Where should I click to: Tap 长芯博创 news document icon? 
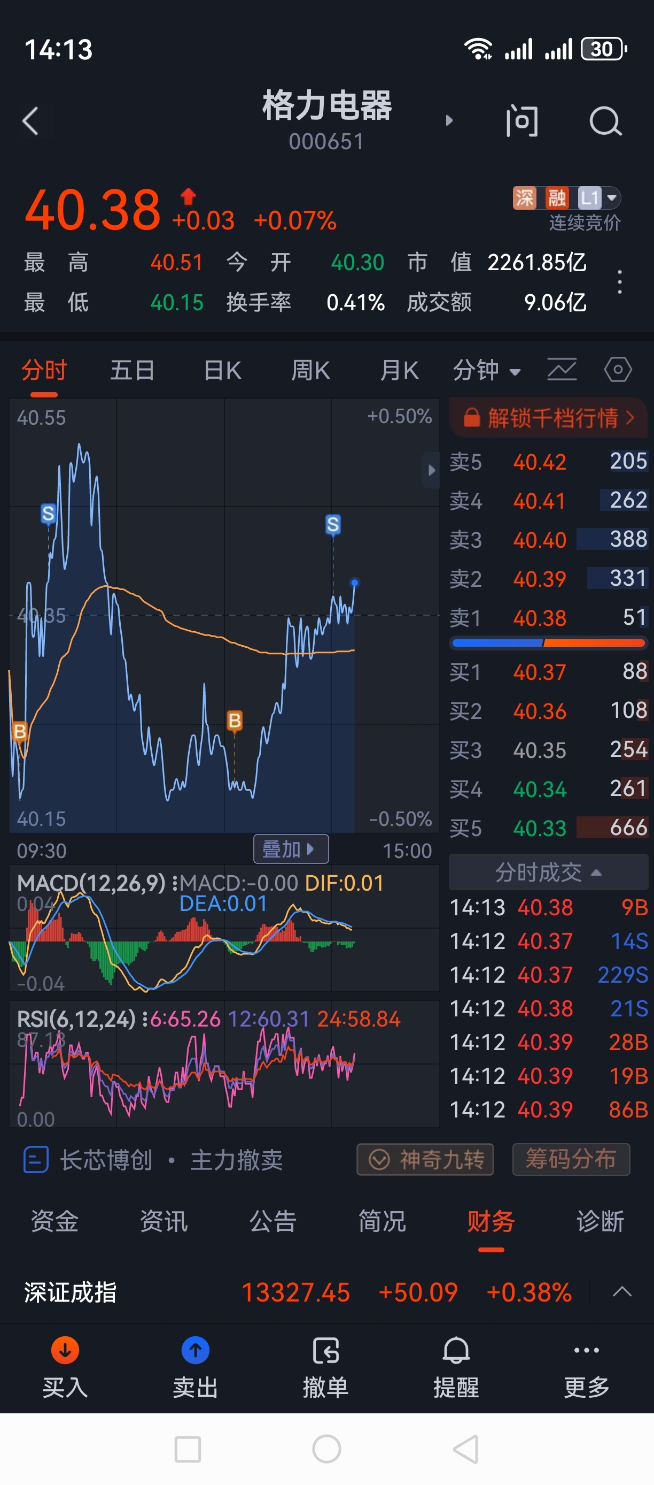tap(36, 1159)
